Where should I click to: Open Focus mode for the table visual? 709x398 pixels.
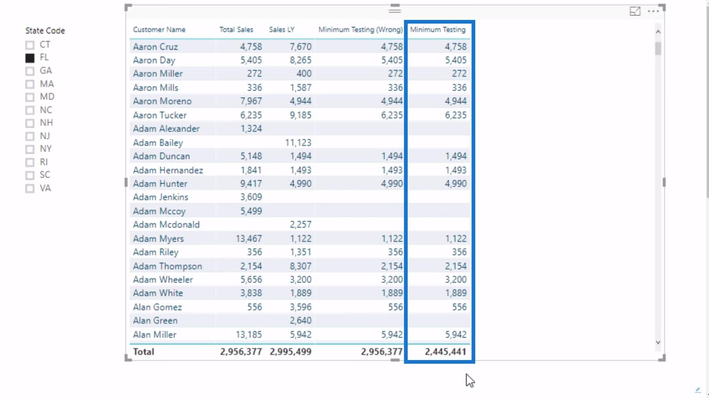click(635, 11)
